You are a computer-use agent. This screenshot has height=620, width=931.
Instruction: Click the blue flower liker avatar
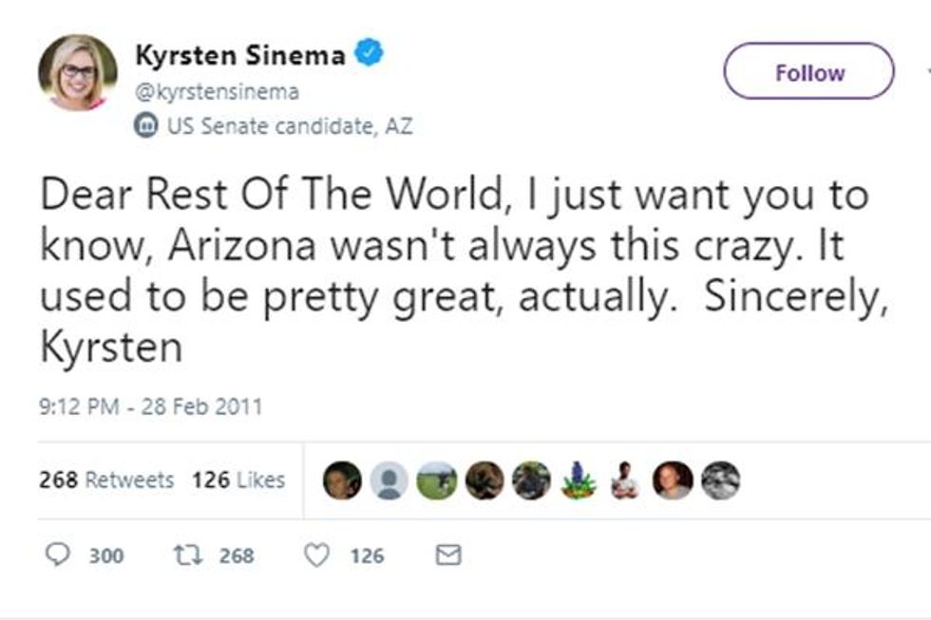click(578, 480)
